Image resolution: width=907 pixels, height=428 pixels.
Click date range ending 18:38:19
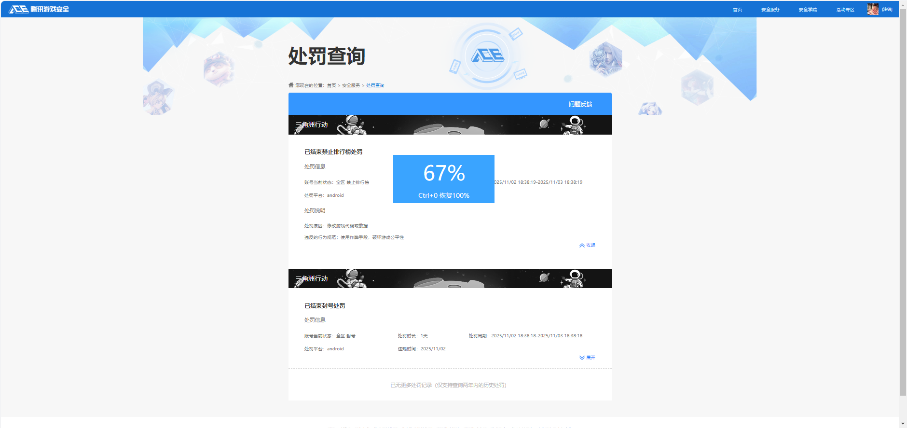click(x=538, y=182)
